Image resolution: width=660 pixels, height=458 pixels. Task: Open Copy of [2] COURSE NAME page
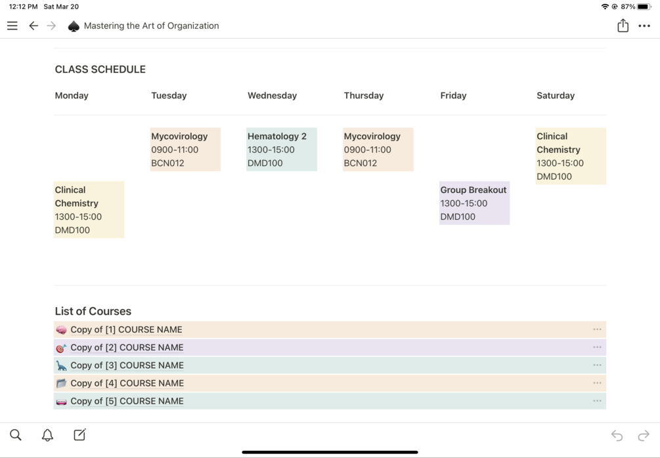(x=127, y=348)
